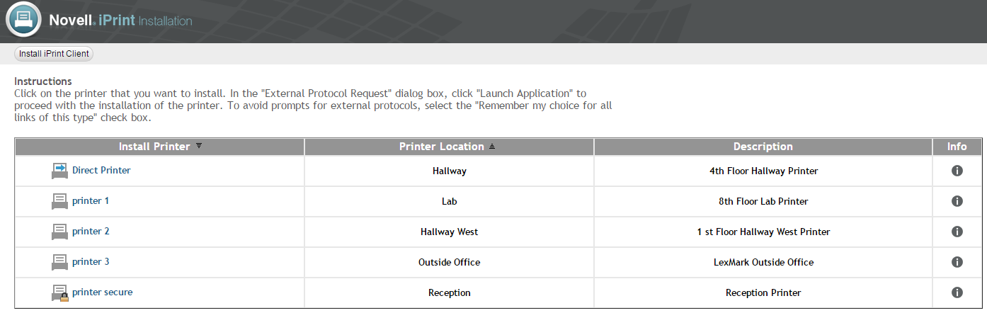Select the printer 2 link

tap(91, 231)
